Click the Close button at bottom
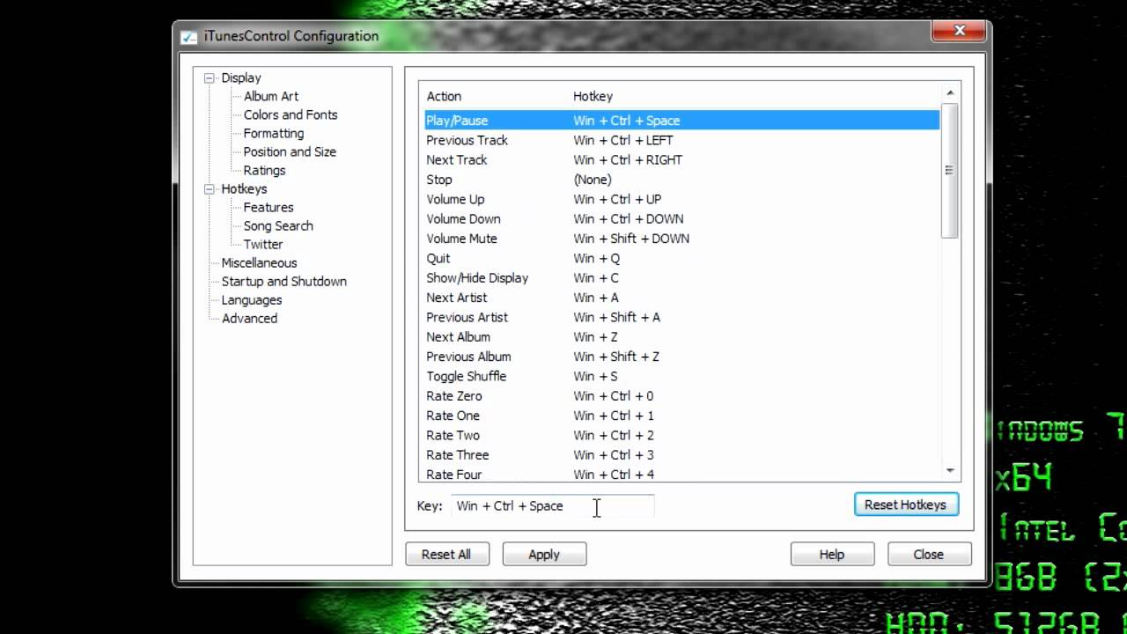This screenshot has height=634, width=1127. coord(929,554)
